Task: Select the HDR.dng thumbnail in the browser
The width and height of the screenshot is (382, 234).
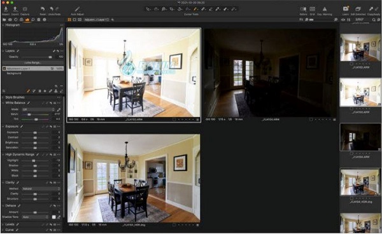Action: click(x=360, y=182)
